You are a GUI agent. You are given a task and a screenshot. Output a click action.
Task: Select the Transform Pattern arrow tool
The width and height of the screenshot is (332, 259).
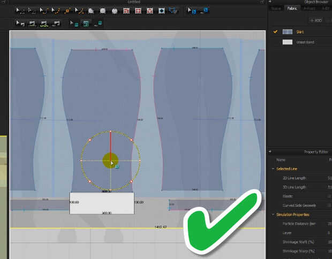(x=20, y=10)
